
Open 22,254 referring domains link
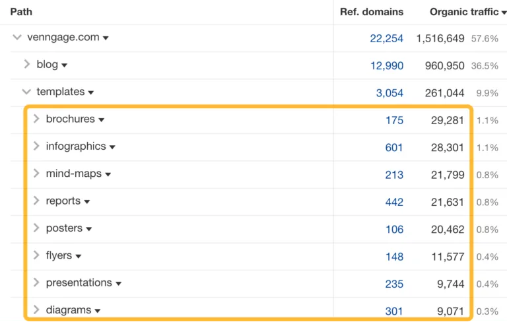(x=386, y=38)
